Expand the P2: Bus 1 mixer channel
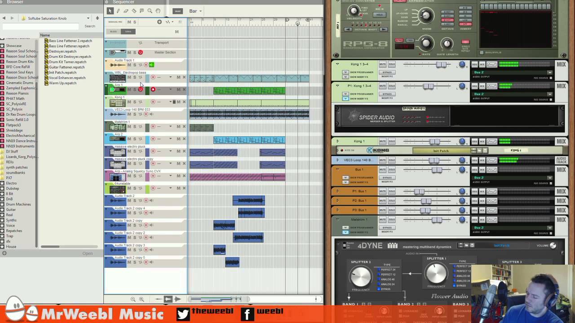This screenshot has width=575, height=323. tap(338, 201)
